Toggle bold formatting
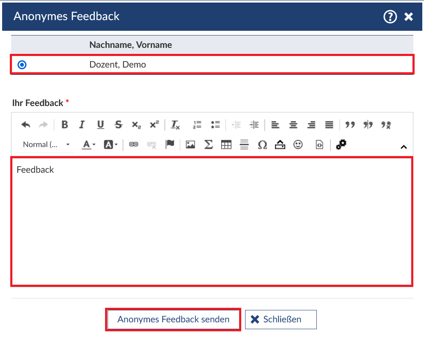 click(x=64, y=125)
